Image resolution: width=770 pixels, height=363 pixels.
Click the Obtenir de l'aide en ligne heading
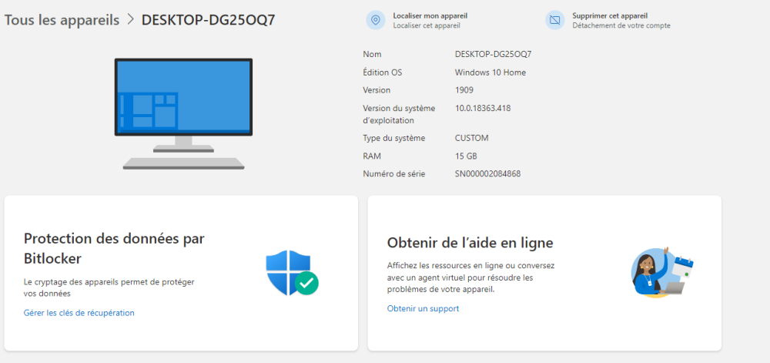coord(470,243)
